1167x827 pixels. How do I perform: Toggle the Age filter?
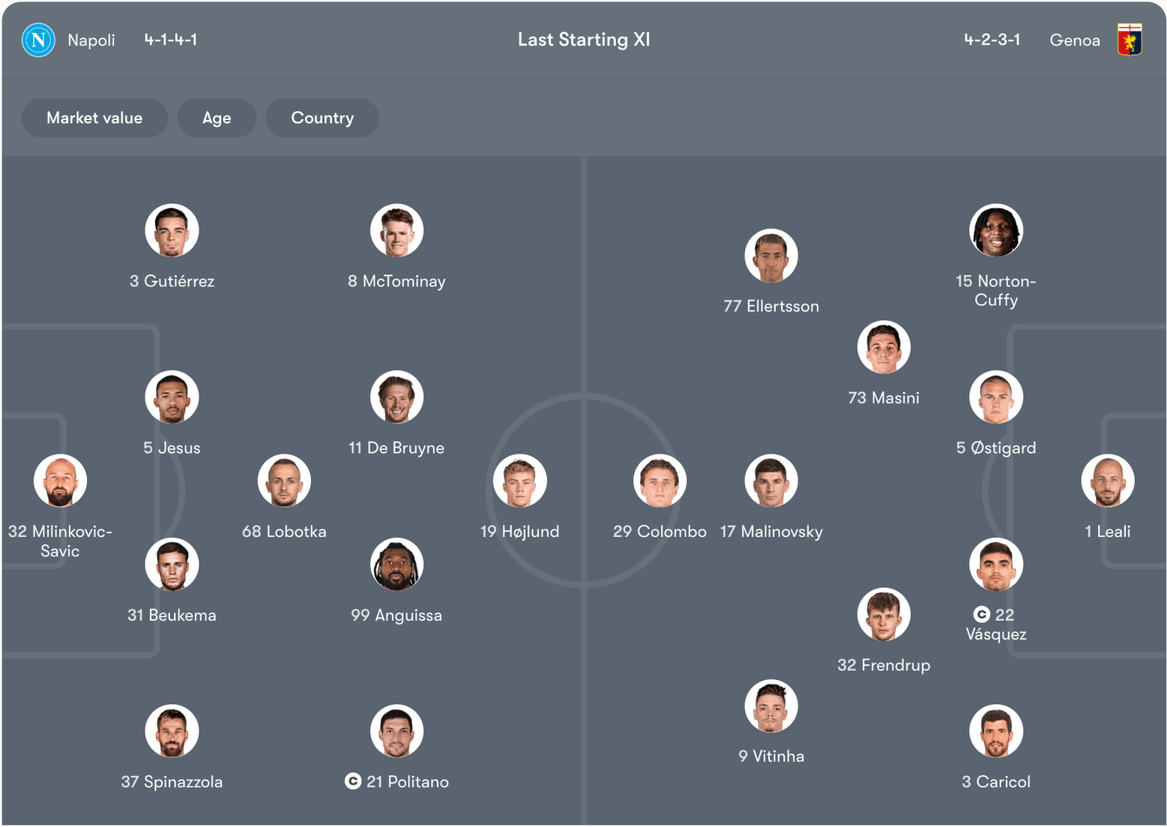pyautogui.click(x=217, y=118)
